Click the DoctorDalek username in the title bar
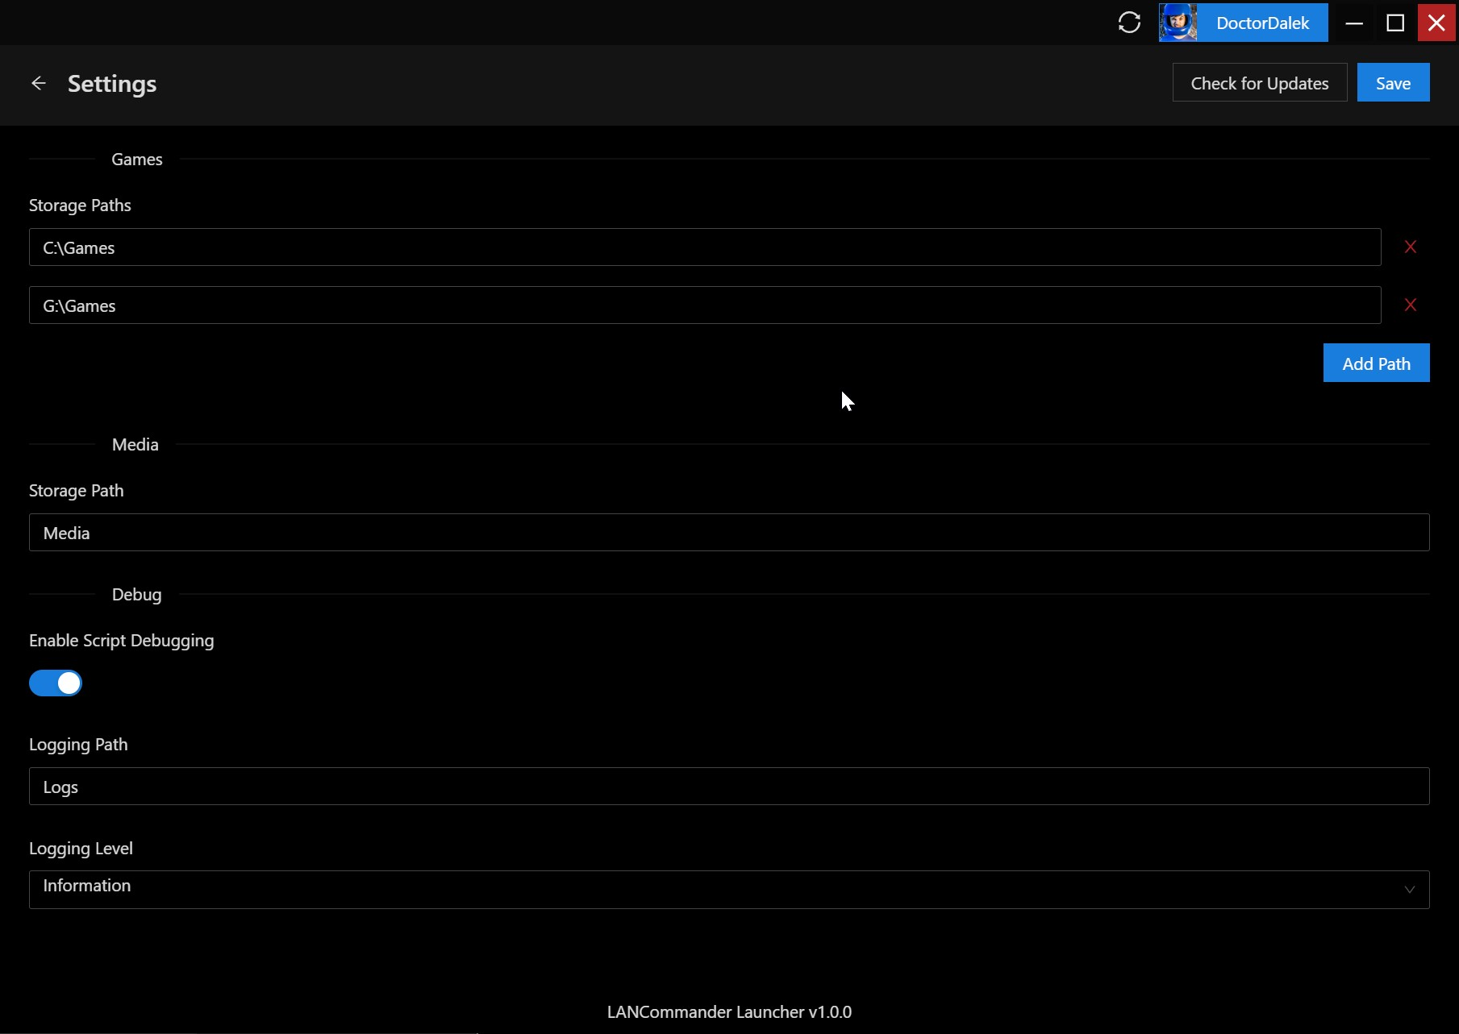 [x=1264, y=23]
